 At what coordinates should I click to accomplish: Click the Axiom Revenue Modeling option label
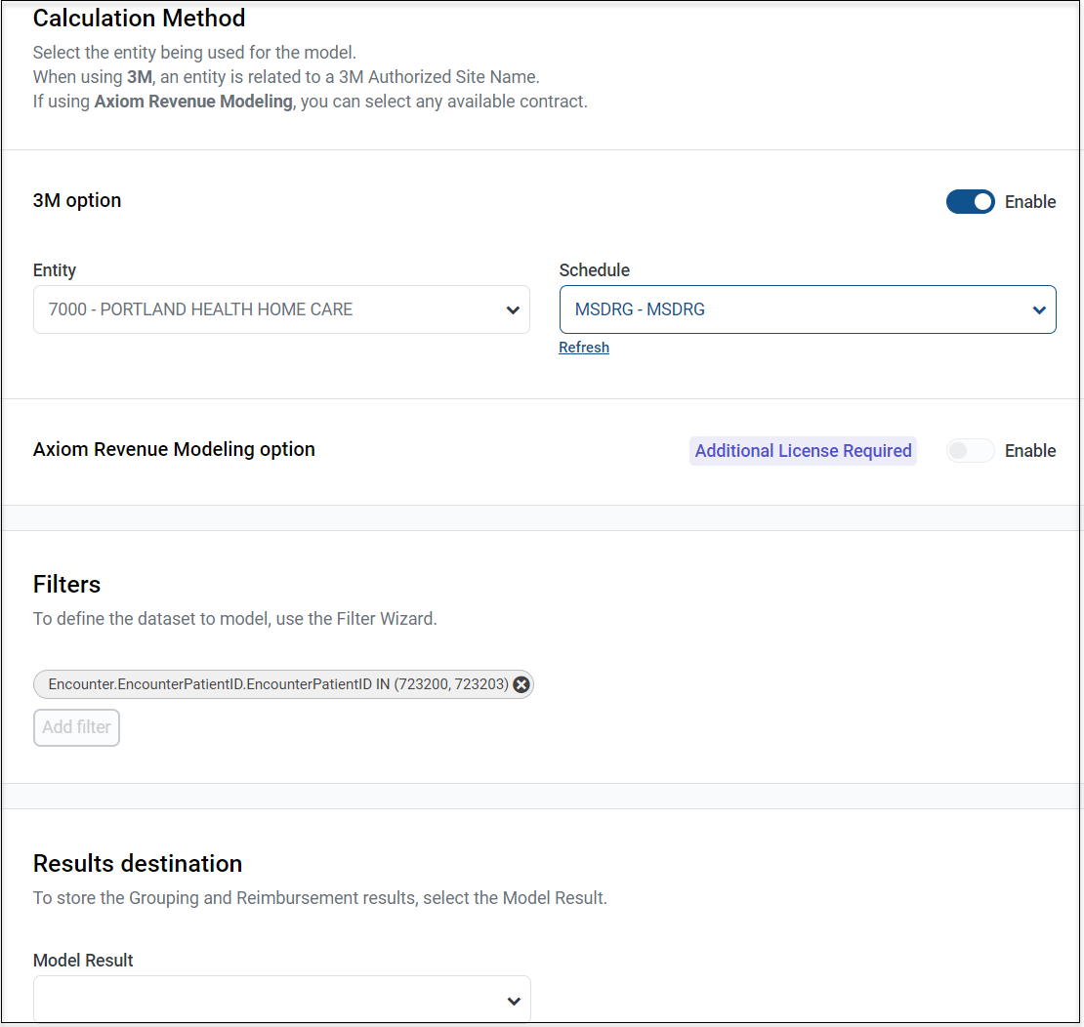tap(174, 449)
